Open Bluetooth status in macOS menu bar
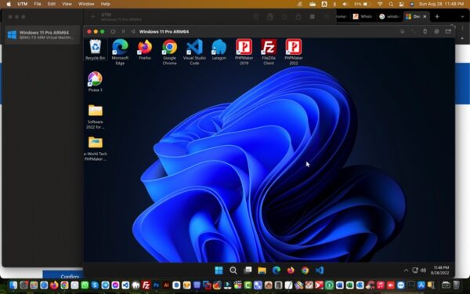Viewport: 470px width, 294px height. pyautogui.click(x=334, y=4)
